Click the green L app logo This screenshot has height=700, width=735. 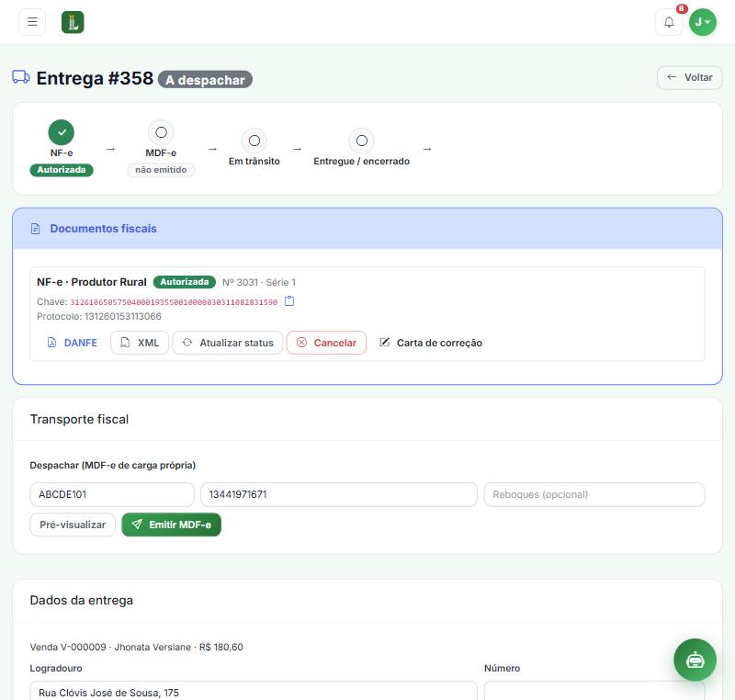pyautogui.click(x=73, y=22)
